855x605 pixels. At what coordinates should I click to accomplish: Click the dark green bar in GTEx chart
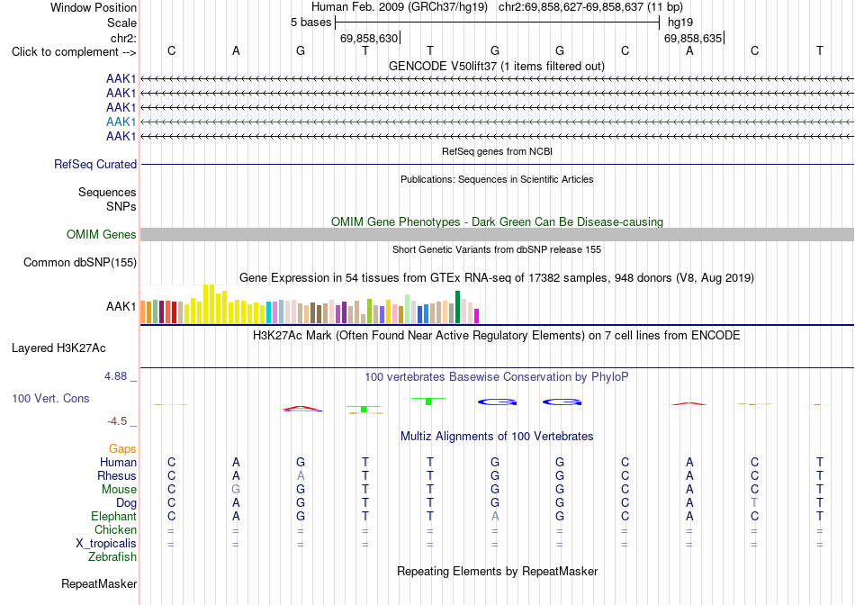457,307
